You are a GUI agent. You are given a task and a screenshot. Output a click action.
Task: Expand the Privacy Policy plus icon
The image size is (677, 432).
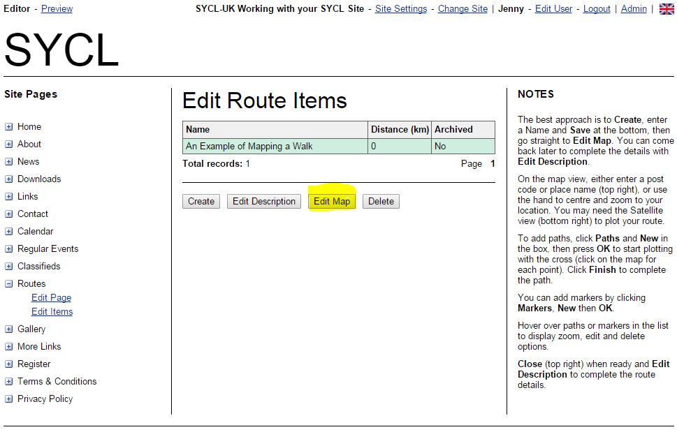click(x=8, y=399)
